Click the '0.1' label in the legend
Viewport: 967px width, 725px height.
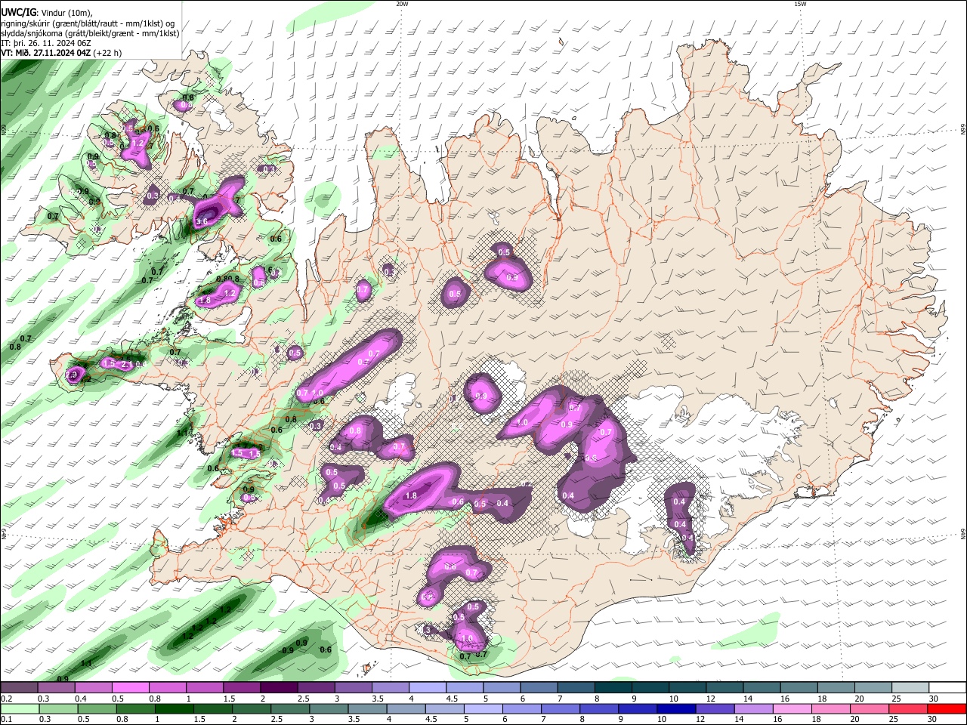point(6,719)
